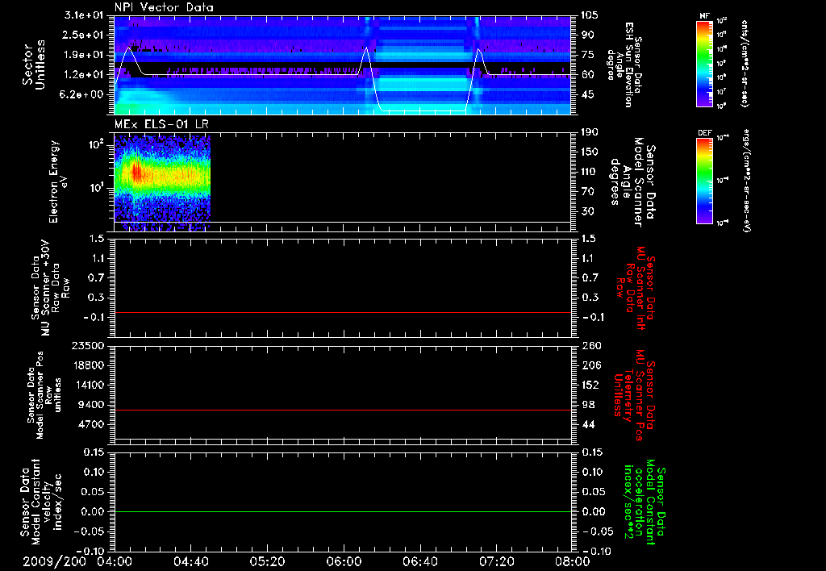The image size is (826, 571).
Task: Select the "MU Scanner +30V Raw Data" left label
Action: (50, 288)
